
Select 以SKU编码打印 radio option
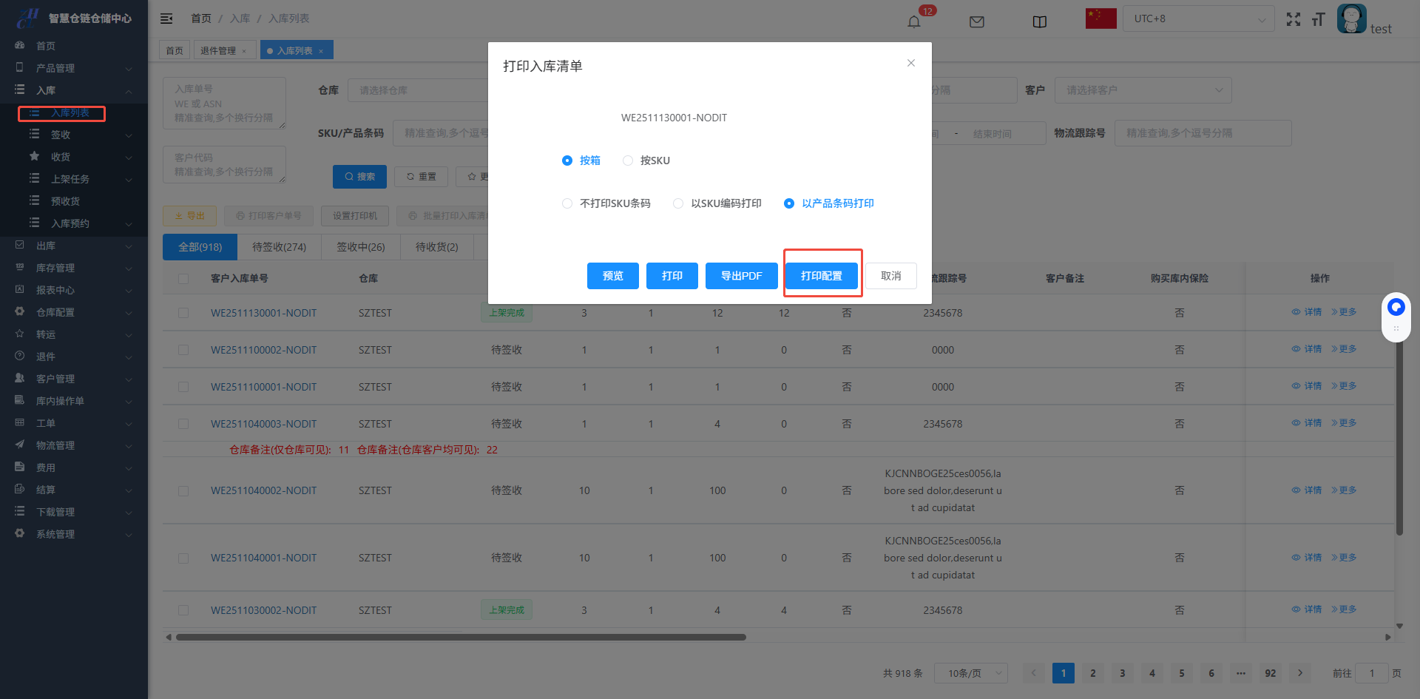[x=678, y=203]
